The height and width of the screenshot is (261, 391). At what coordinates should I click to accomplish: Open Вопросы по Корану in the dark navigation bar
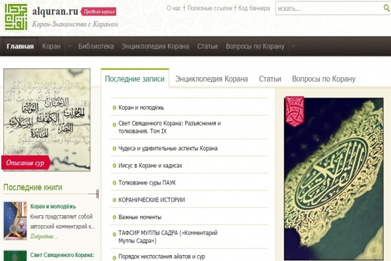(255, 46)
